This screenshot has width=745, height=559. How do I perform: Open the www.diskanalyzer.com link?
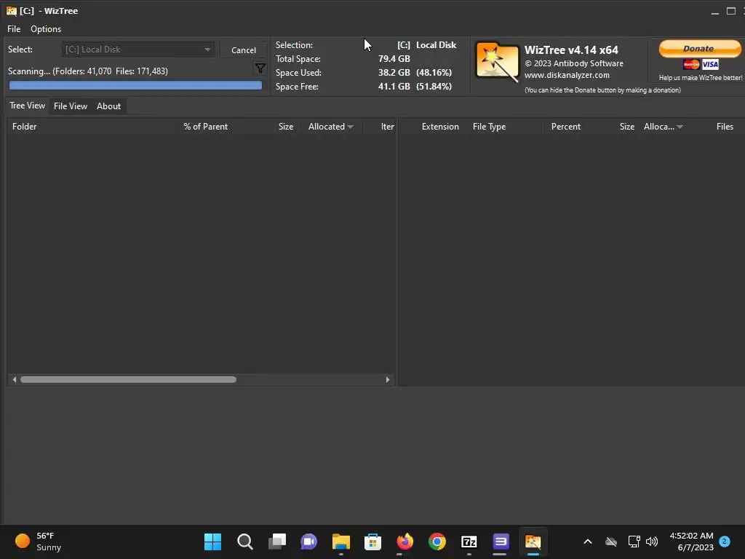point(567,75)
